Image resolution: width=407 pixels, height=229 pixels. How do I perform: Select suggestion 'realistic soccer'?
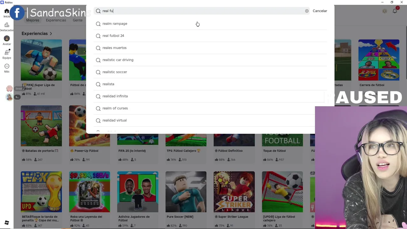210,72
